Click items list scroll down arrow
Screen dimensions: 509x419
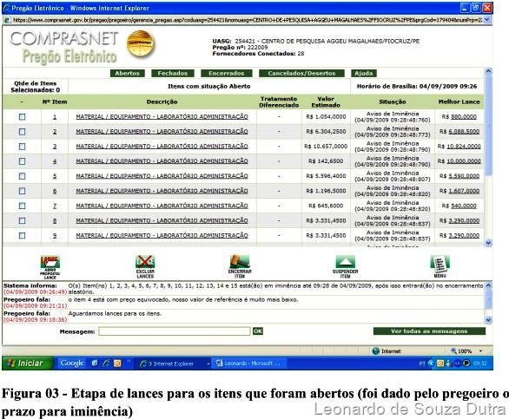pyautogui.click(x=488, y=243)
